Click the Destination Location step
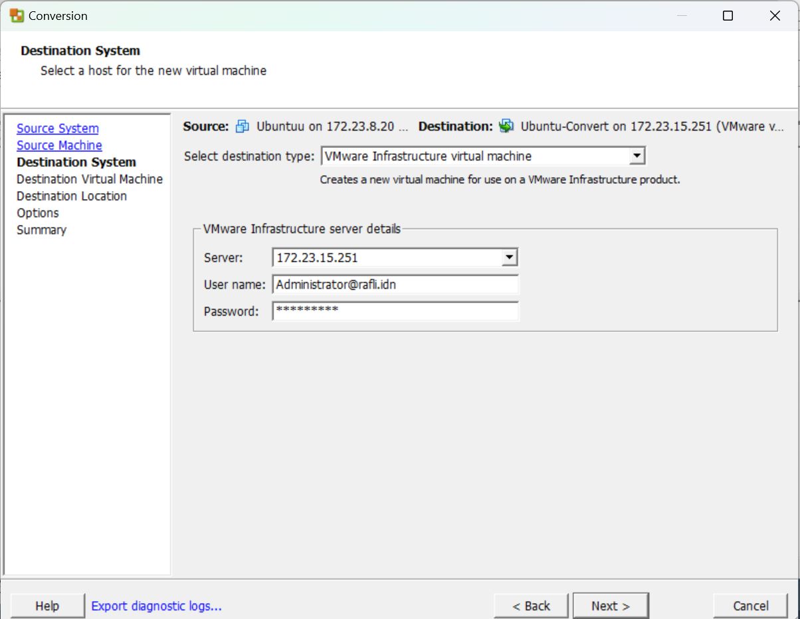The height and width of the screenshot is (619, 800). [72, 196]
